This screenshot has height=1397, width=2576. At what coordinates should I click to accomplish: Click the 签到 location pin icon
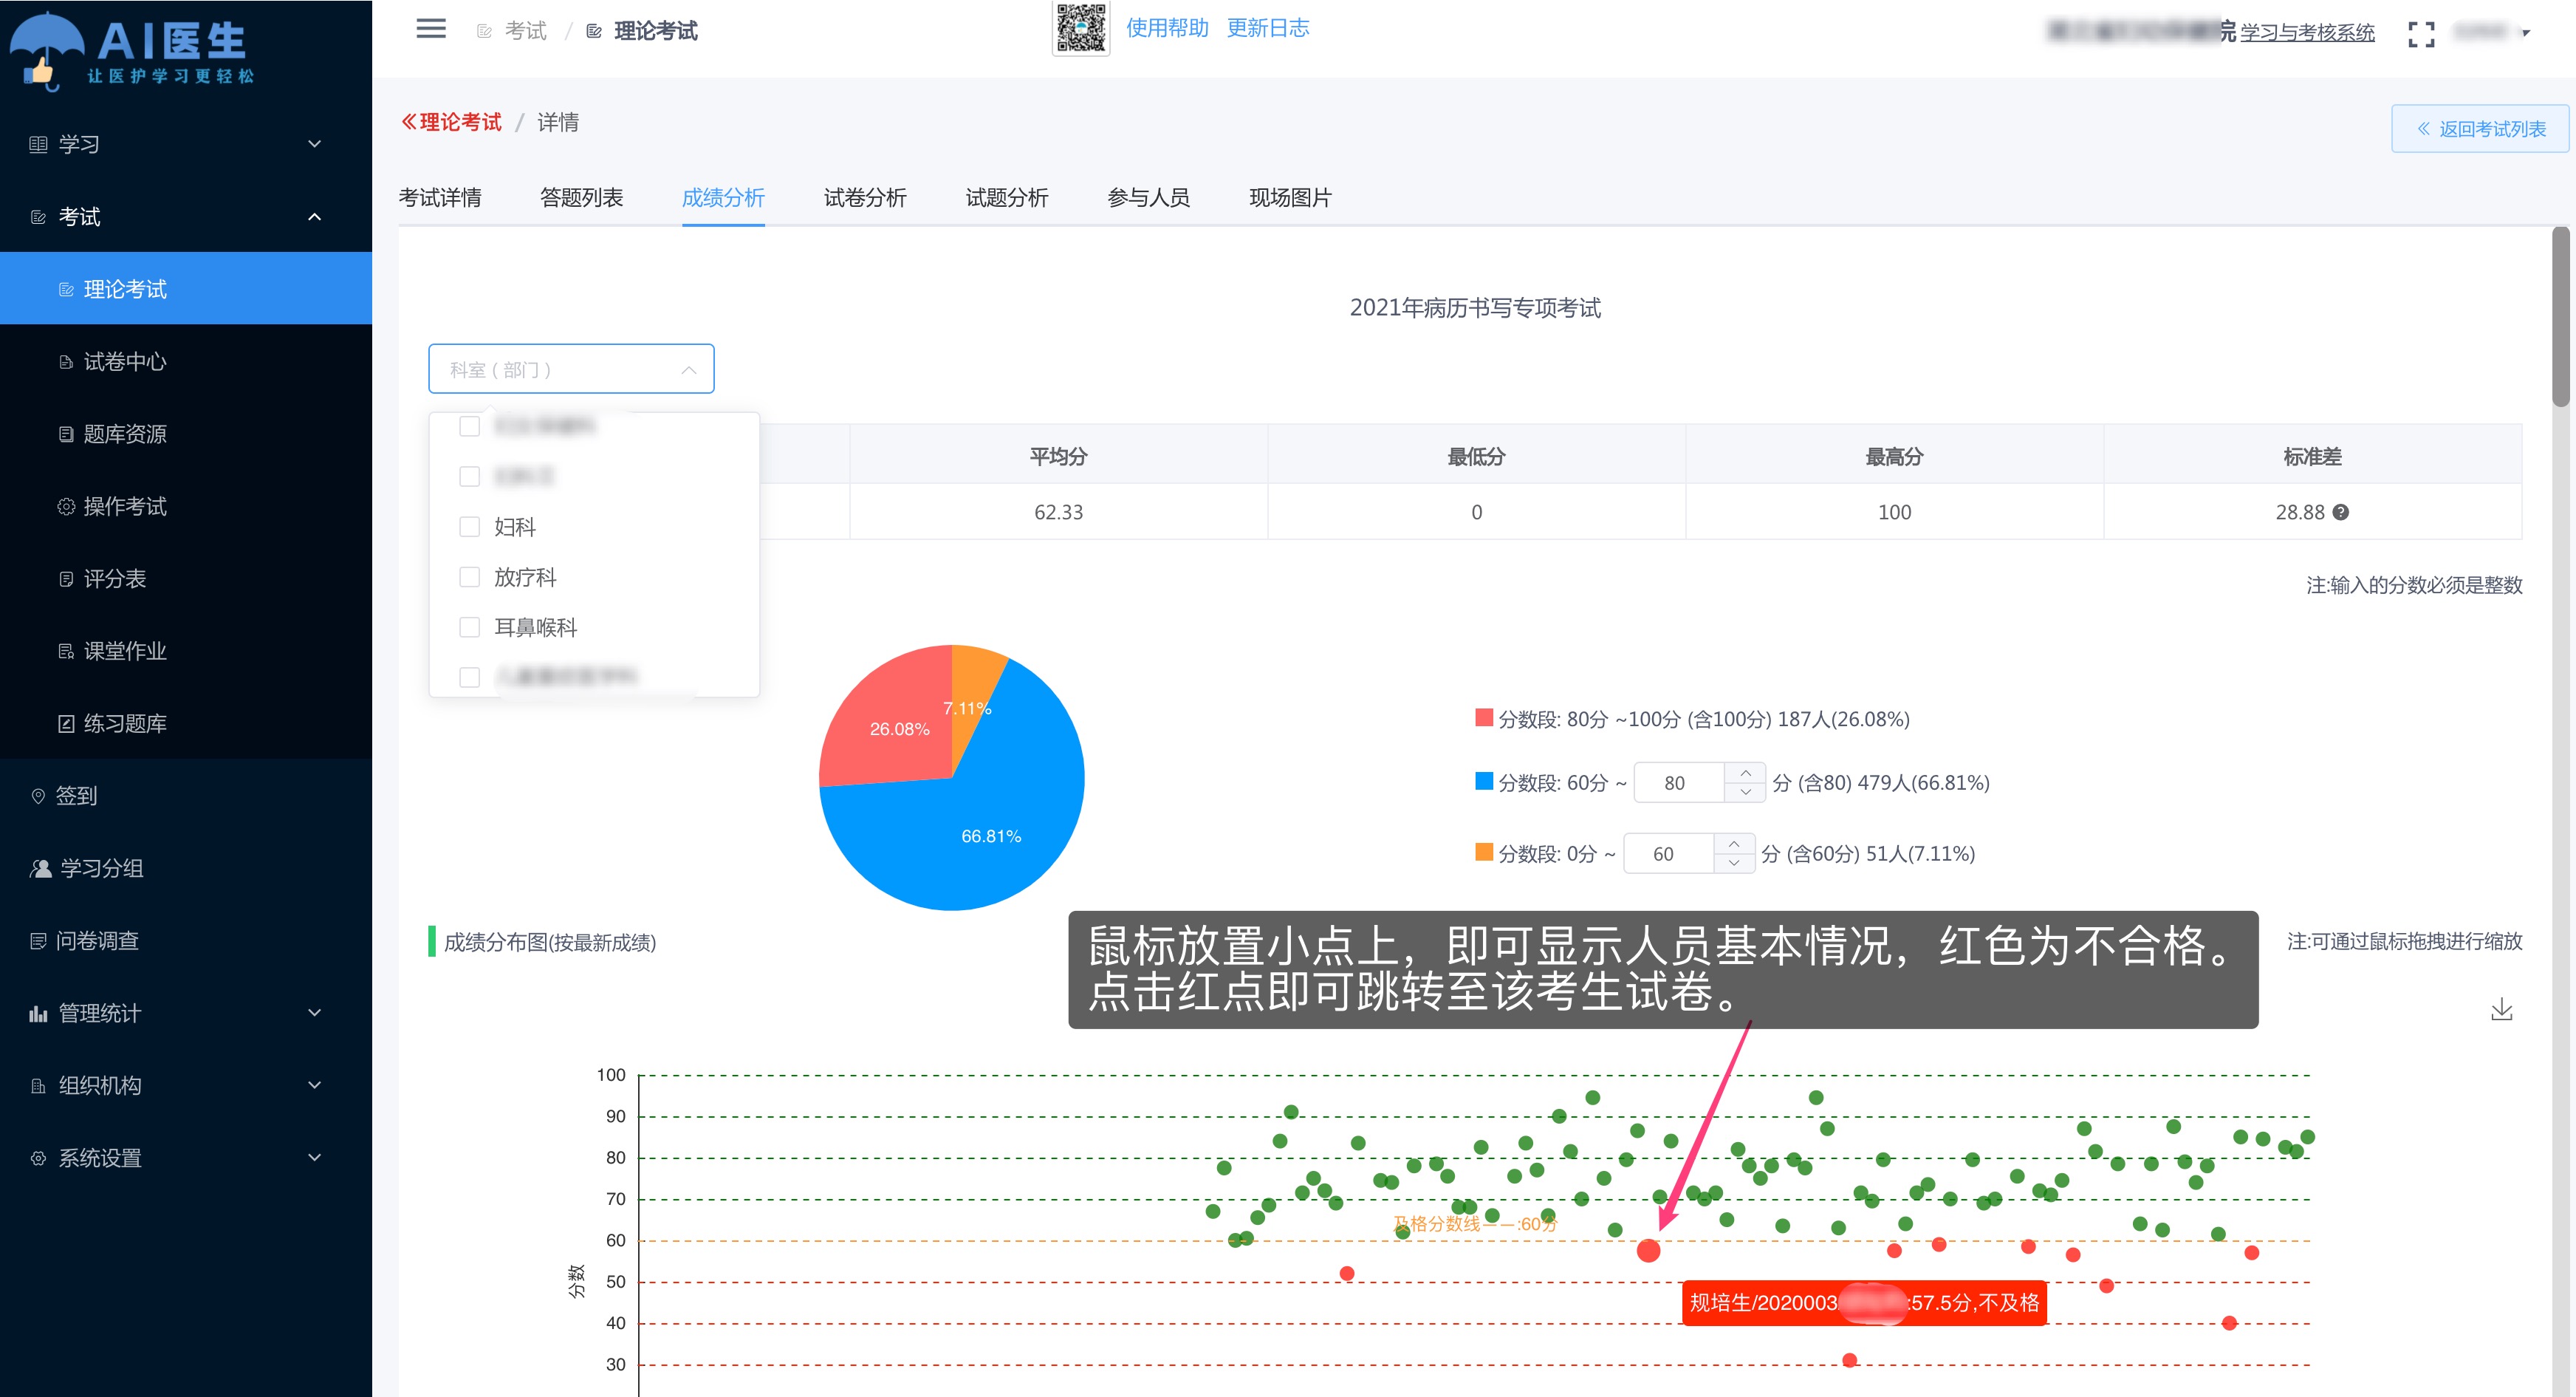38,796
